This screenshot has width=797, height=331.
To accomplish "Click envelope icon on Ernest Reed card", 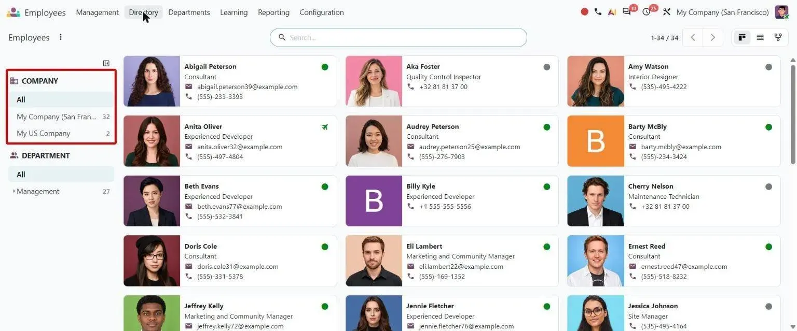I will (x=633, y=266).
